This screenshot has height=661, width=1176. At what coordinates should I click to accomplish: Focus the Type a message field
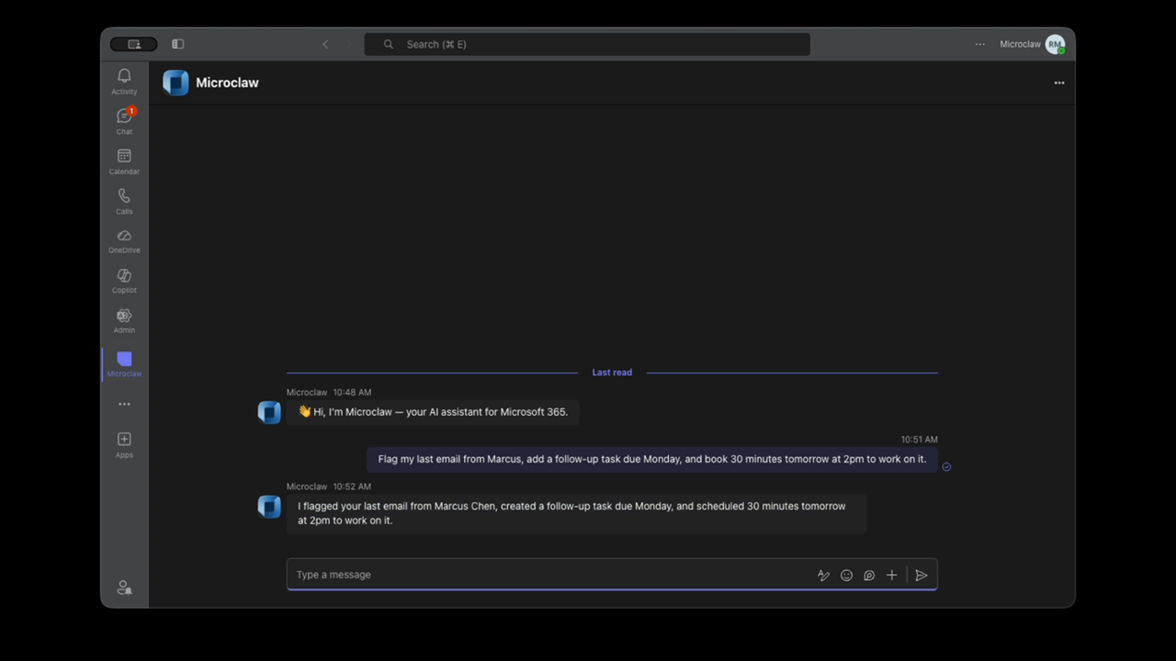551,575
